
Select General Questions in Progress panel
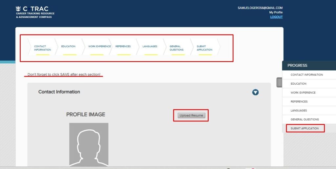pos(309,119)
